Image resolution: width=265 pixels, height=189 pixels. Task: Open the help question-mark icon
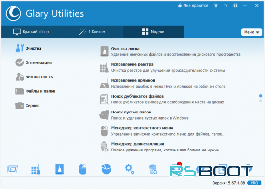(x=235, y=6)
